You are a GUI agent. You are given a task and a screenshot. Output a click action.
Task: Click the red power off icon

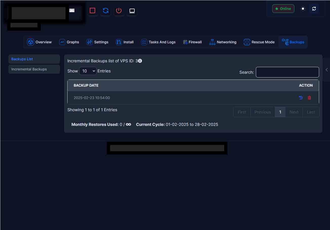(119, 11)
